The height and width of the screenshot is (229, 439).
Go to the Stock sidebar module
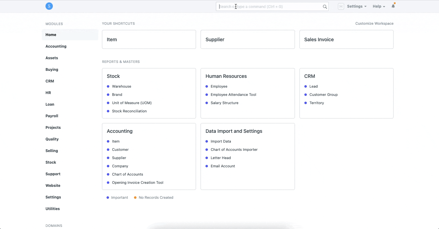click(x=51, y=162)
